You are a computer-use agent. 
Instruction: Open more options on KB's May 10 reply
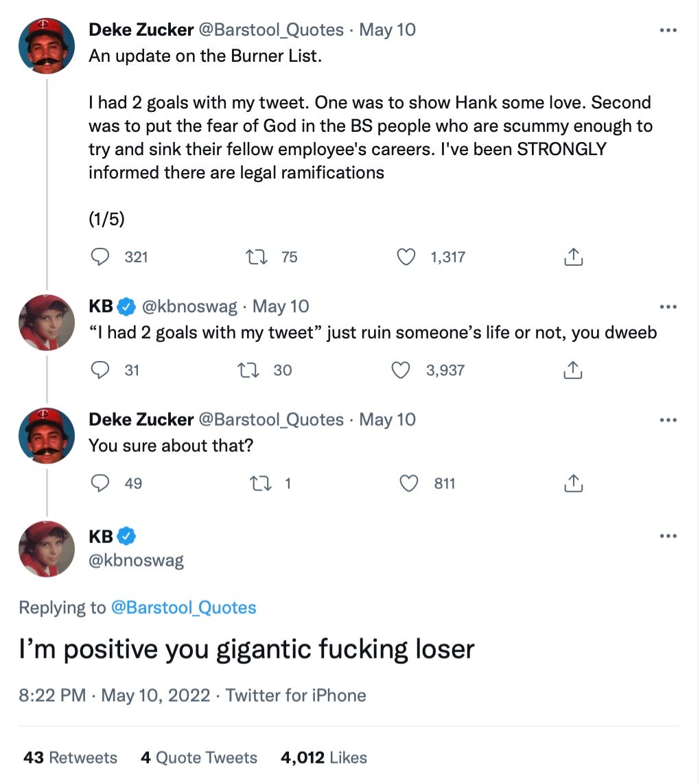point(667,307)
